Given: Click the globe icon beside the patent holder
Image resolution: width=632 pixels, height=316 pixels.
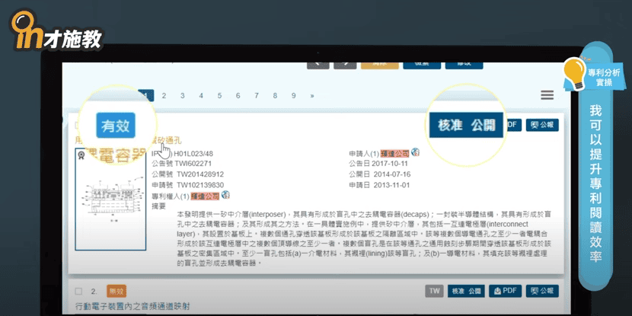Looking at the screenshot, I should (225, 197).
